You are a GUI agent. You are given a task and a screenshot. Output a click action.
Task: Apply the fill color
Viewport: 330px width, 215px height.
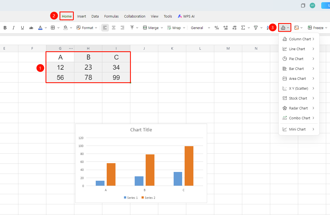click(66, 28)
